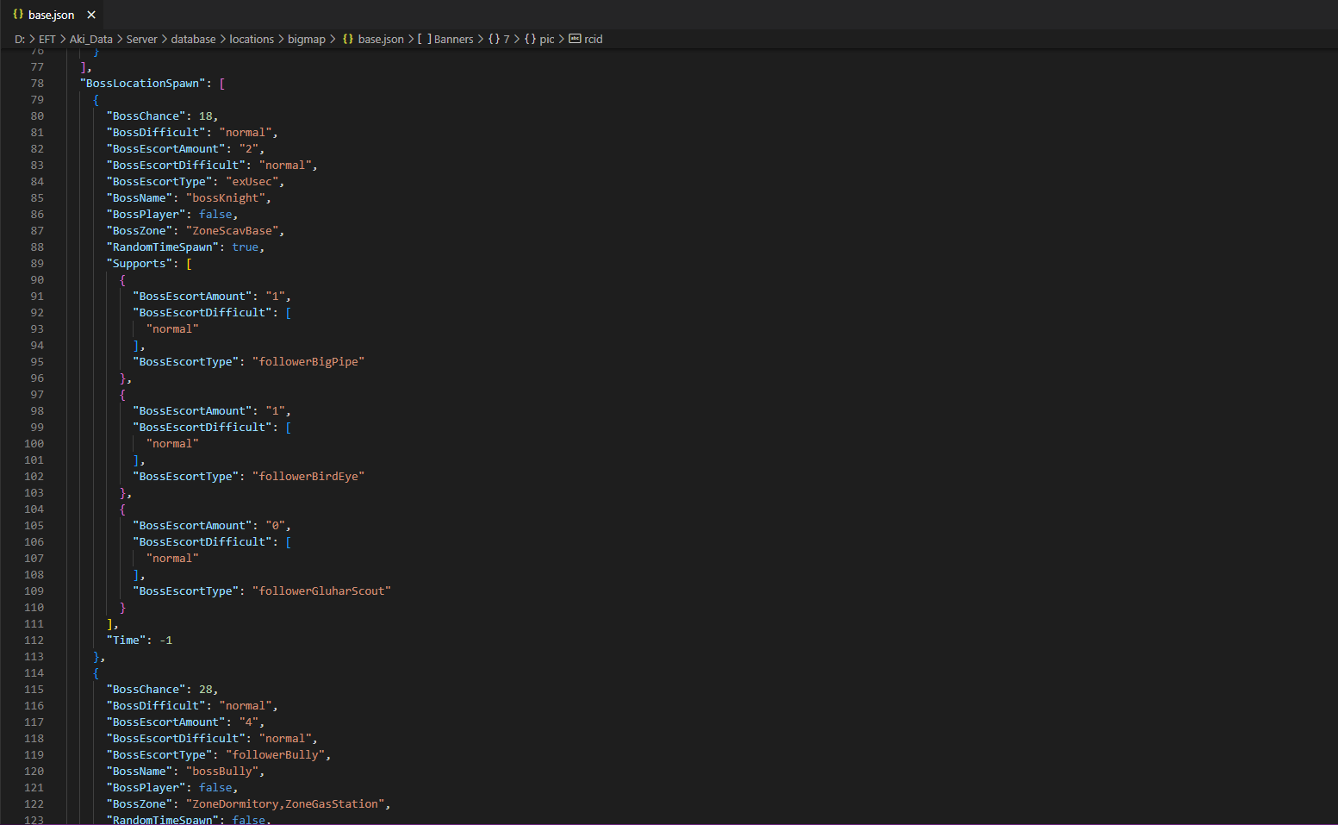Click the array icon before Banners breadcrumb

[x=425, y=39]
